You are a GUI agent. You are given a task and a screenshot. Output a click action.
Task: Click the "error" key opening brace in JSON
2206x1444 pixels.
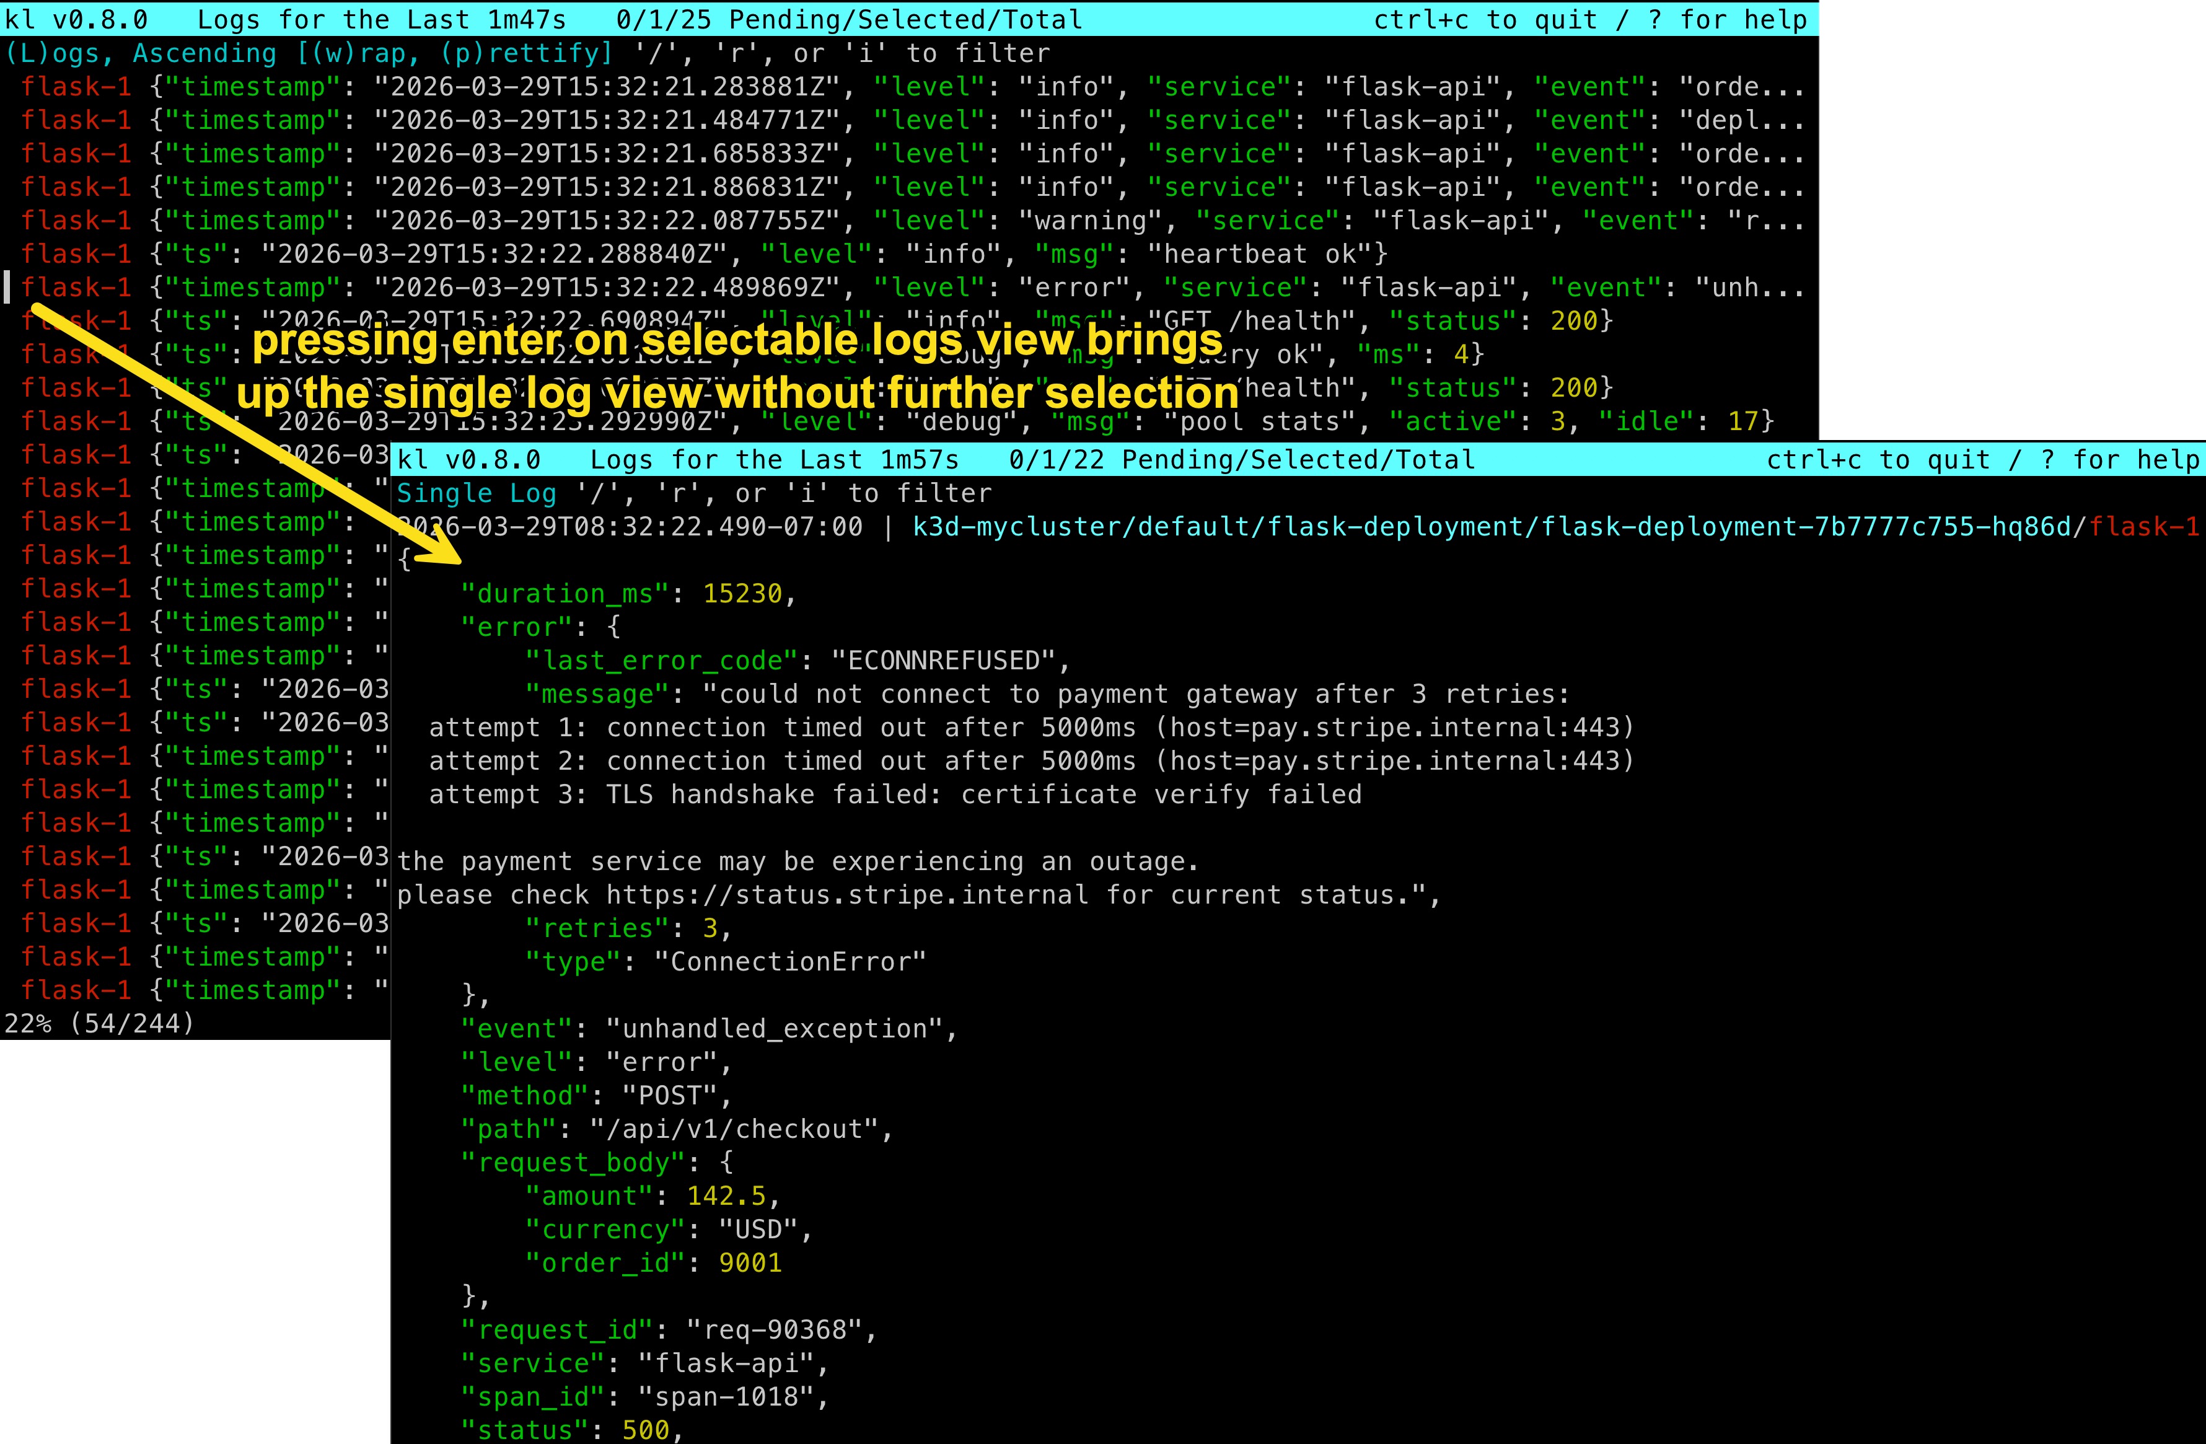click(x=613, y=627)
